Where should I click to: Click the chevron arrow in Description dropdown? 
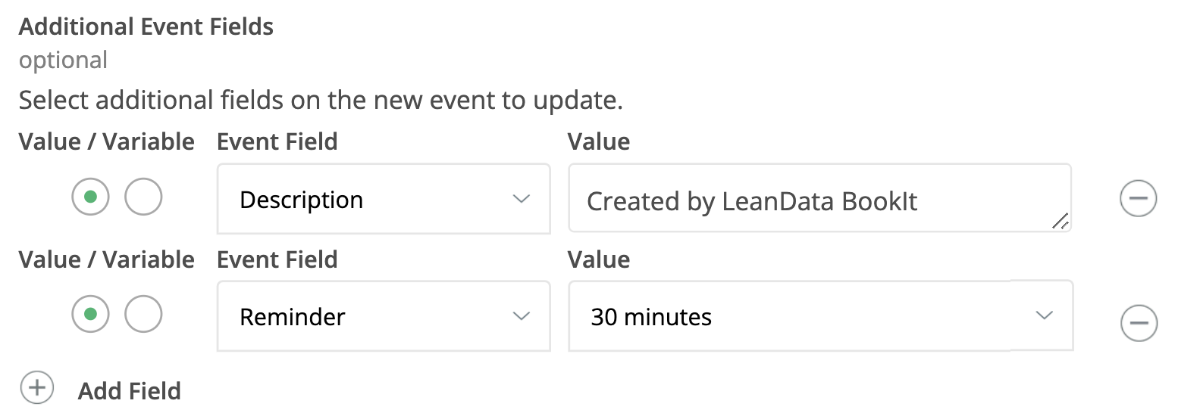[521, 199]
